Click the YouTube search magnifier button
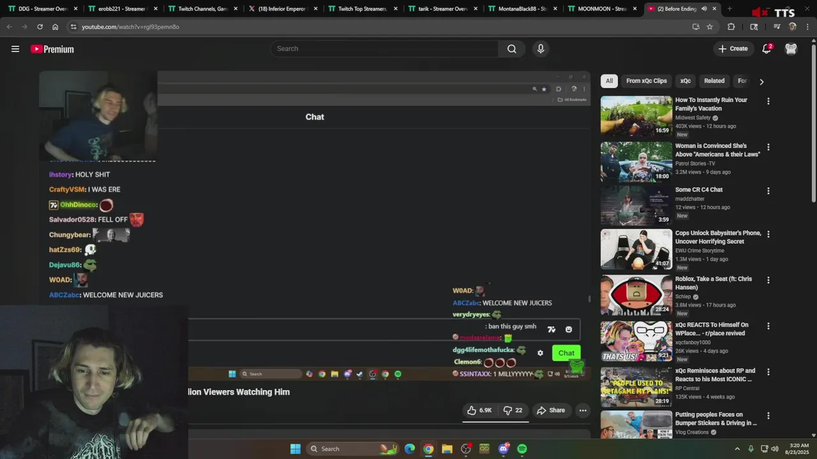The height and width of the screenshot is (459, 817). point(512,49)
